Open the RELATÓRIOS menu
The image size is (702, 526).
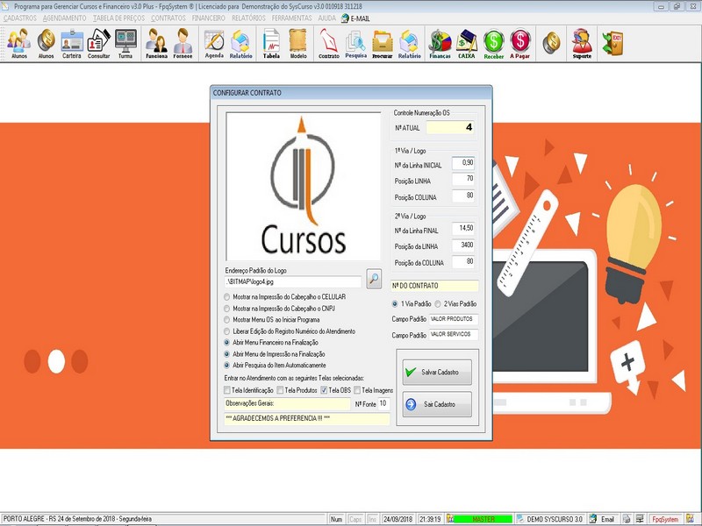[248, 18]
